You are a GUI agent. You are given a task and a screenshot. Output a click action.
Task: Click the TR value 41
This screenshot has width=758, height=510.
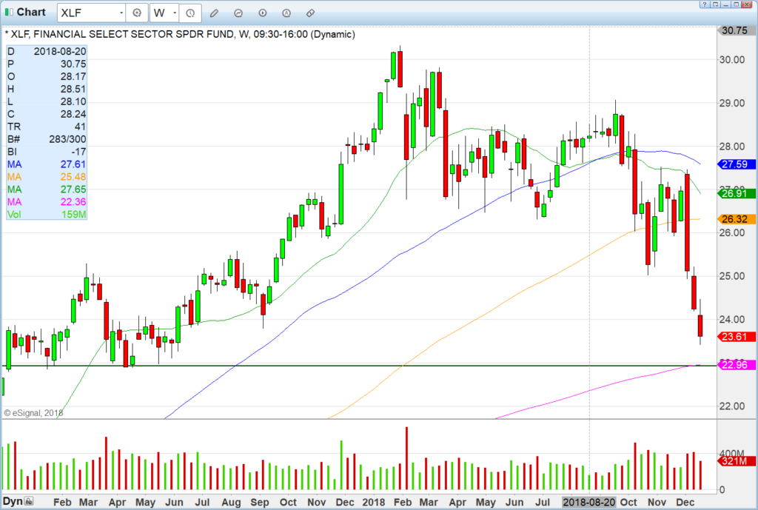80,127
